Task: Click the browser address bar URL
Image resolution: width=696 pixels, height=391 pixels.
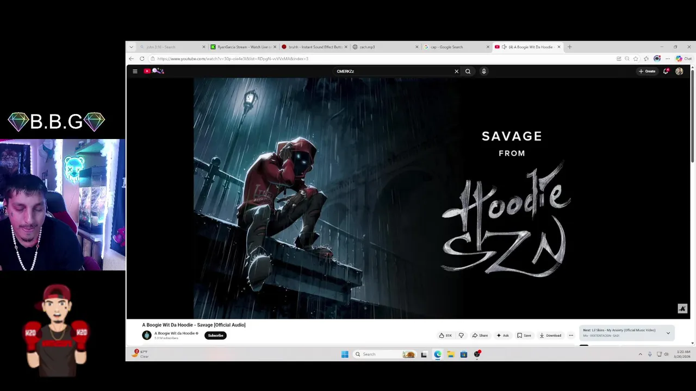Action: 233,59
